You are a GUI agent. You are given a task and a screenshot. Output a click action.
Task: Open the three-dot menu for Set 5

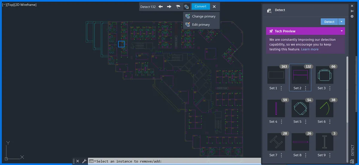305,122
